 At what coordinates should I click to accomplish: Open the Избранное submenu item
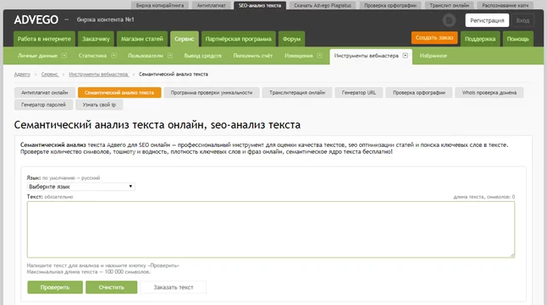click(434, 56)
